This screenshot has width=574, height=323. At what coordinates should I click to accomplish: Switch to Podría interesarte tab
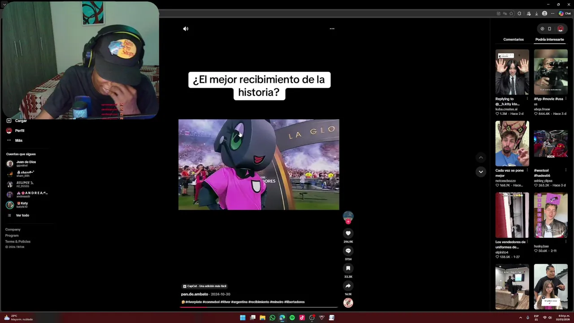(549, 39)
